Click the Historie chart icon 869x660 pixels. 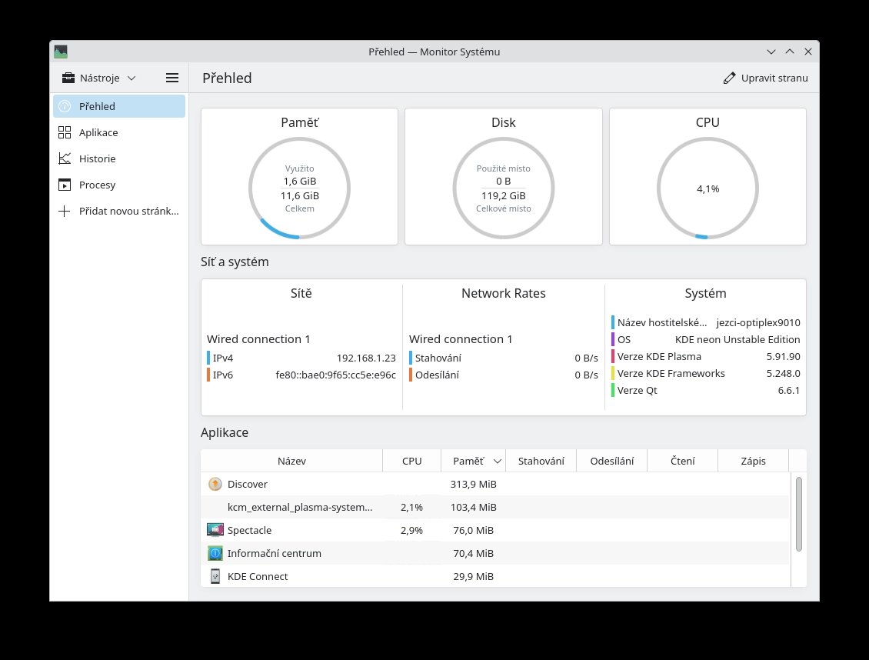(65, 158)
